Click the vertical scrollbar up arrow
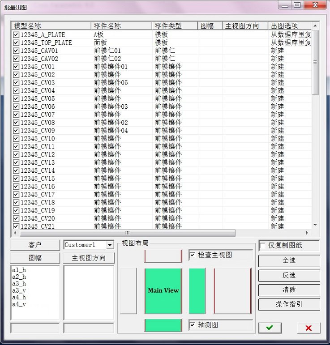This screenshot has width=330, height=345. (x=315, y=26)
